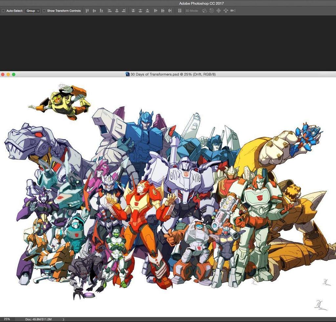
Task: Enable Show Transform Controls checkbox
Action: point(44,11)
